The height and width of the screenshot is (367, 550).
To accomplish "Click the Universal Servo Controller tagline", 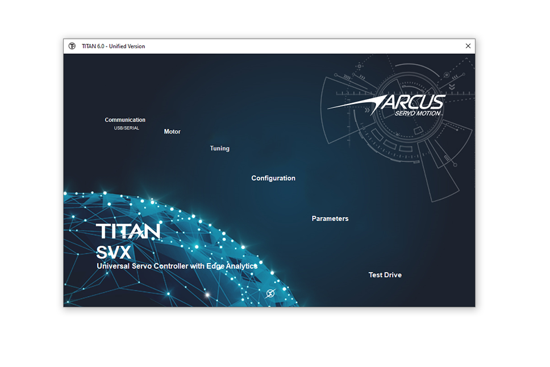I will 177,266.
